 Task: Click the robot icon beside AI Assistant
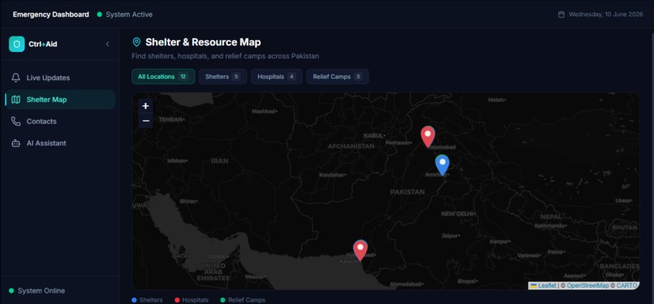[16, 143]
